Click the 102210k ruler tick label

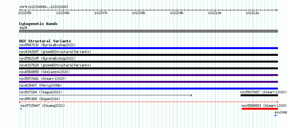tap(215, 13)
